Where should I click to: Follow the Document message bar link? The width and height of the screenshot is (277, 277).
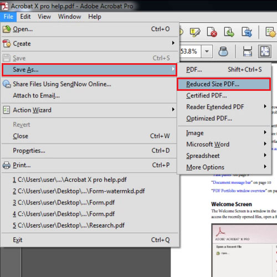[232, 182]
